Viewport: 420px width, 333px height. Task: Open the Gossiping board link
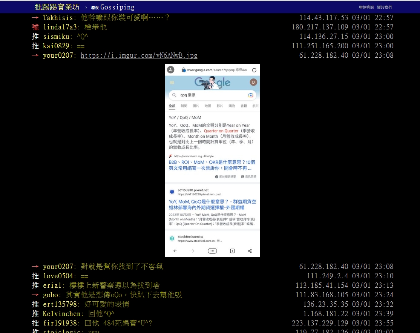click(x=113, y=7)
